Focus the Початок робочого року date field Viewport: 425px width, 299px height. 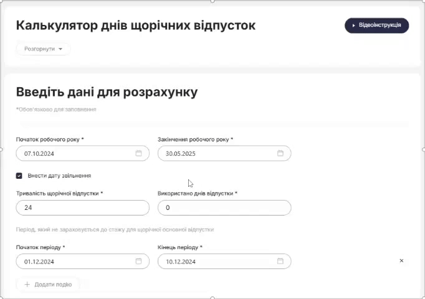click(83, 153)
